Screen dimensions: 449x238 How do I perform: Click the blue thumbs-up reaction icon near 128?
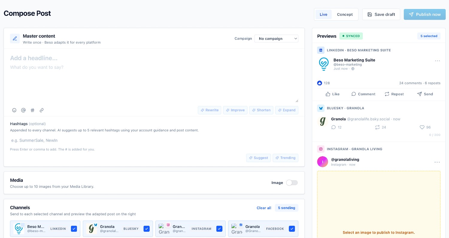coord(320,83)
